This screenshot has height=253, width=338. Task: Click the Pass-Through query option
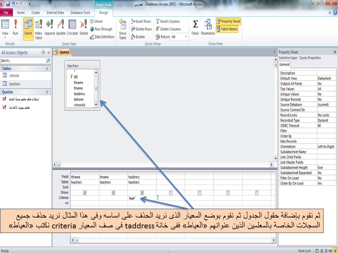pyautogui.click(x=101, y=29)
